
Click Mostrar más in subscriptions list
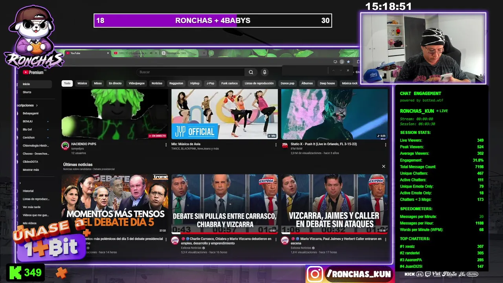pos(31,170)
